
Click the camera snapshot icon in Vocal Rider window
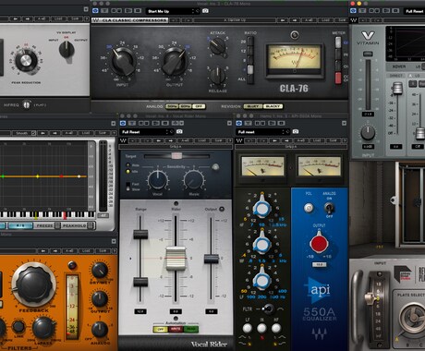[179, 132]
